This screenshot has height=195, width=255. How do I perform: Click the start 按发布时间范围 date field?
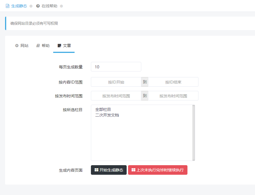point(116,96)
